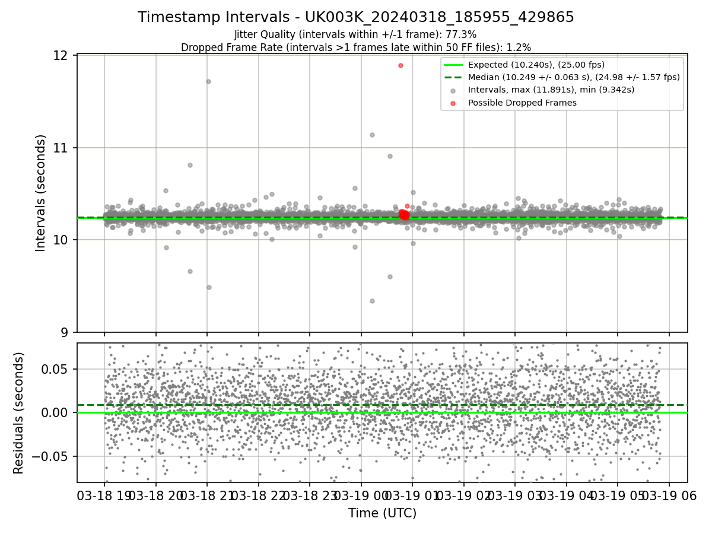Click the 'Time (UTC)' x-axis label

pos(382,513)
